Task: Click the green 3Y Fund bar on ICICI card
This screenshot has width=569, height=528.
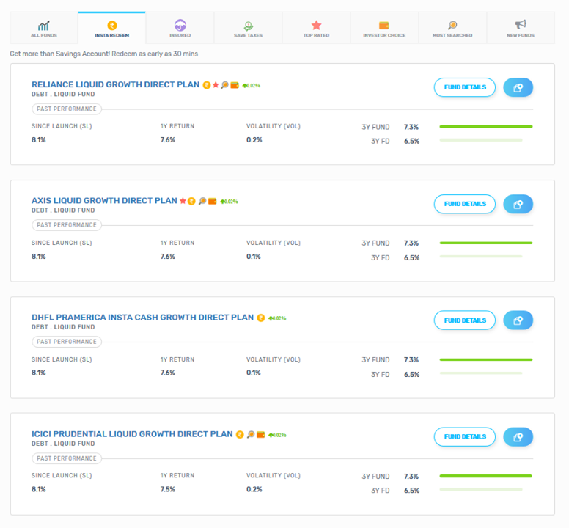Action: pyautogui.click(x=486, y=476)
